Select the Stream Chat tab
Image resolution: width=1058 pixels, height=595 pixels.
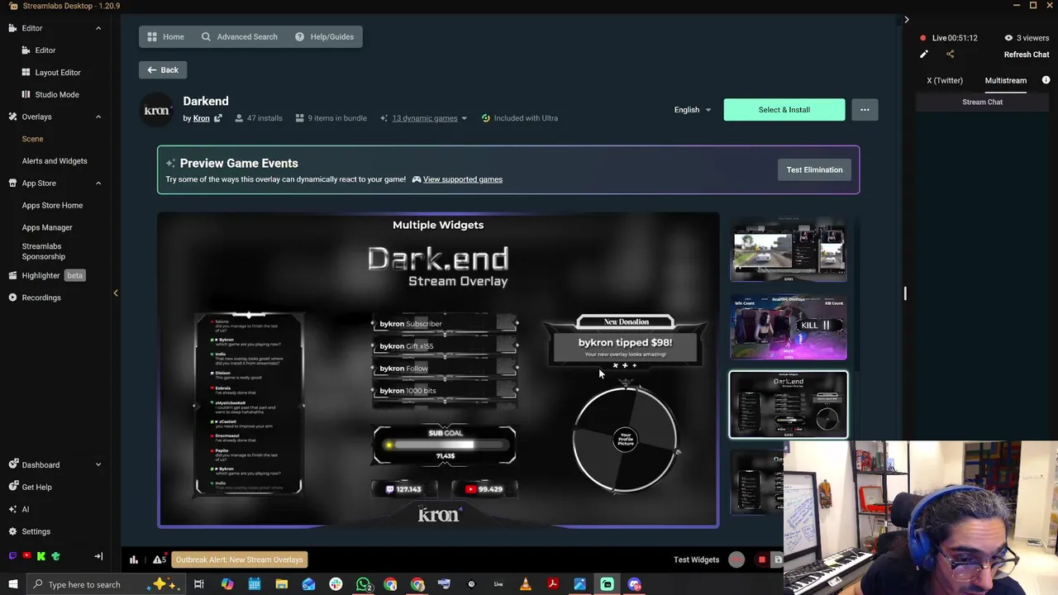(x=983, y=102)
